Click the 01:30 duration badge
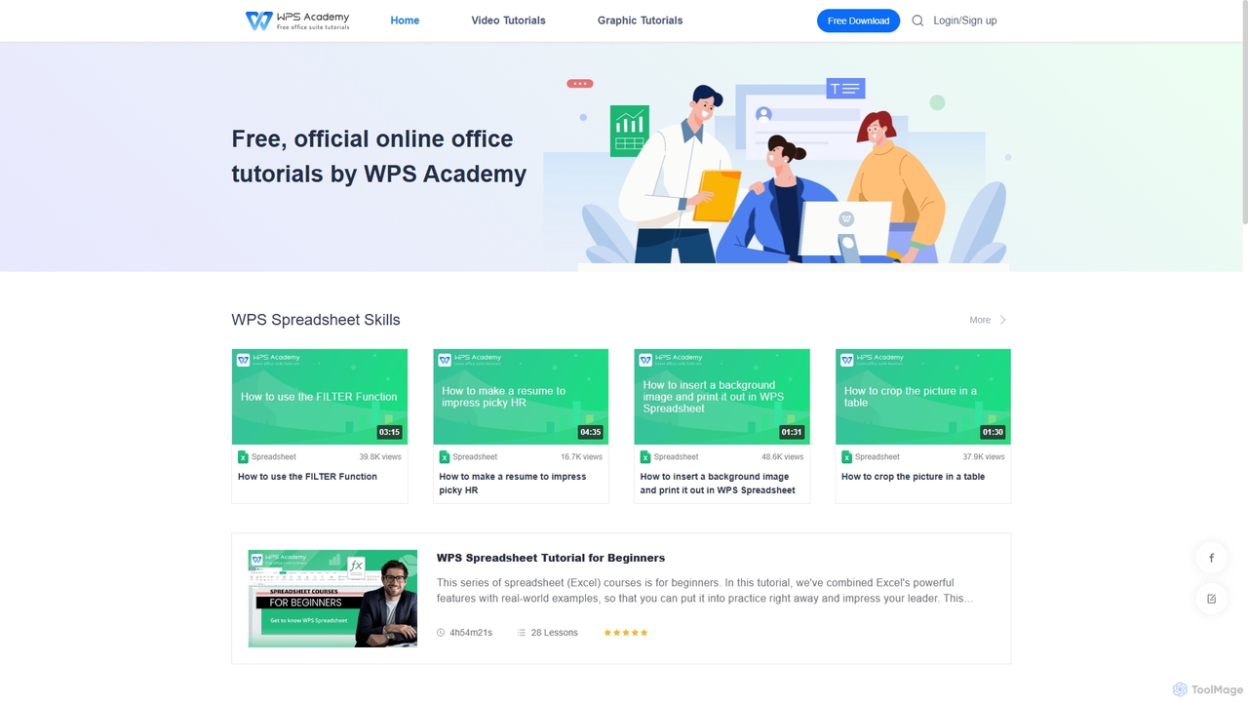This screenshot has width=1248, height=702. (x=994, y=432)
